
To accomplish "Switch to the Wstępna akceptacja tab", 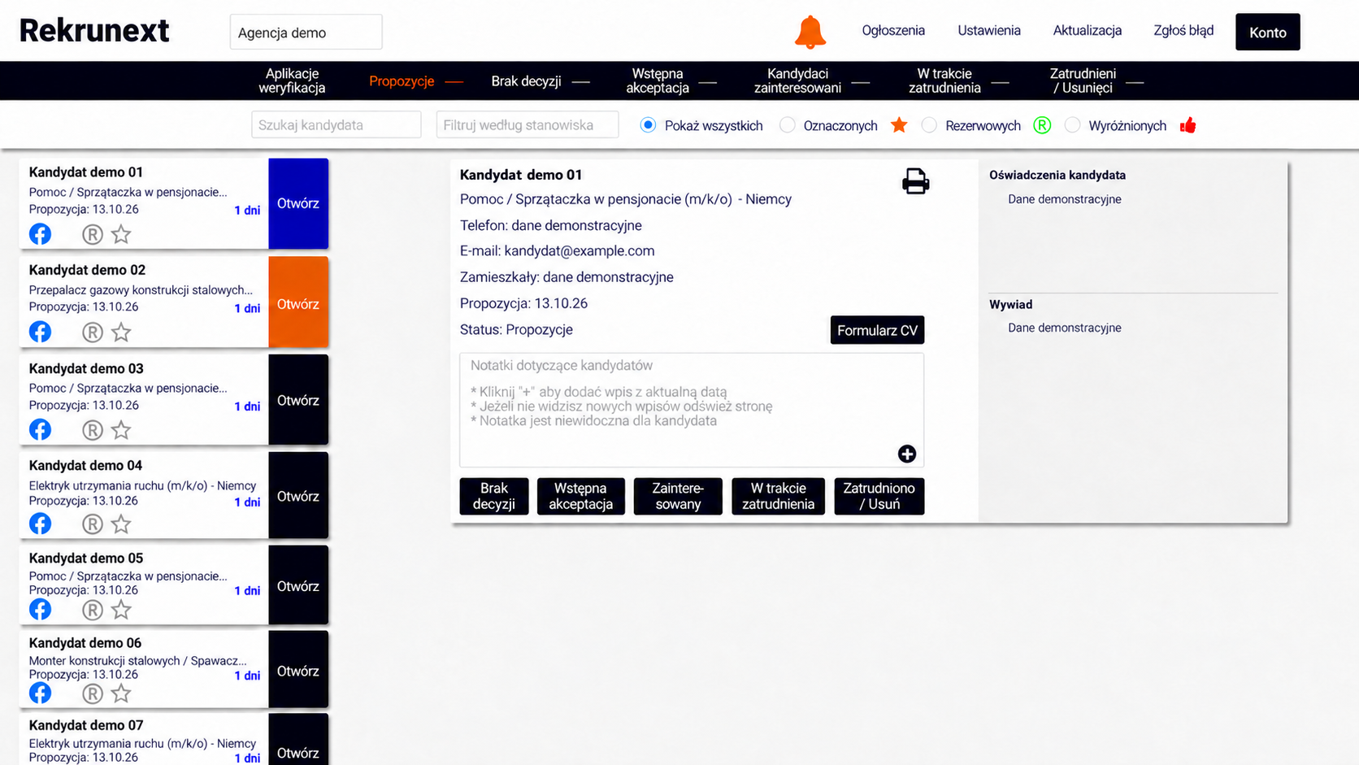I will coord(658,80).
